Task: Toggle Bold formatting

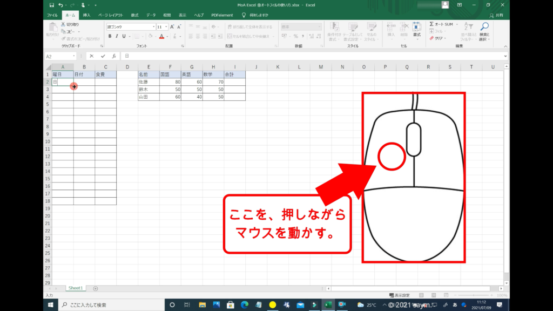Action: pyautogui.click(x=110, y=36)
